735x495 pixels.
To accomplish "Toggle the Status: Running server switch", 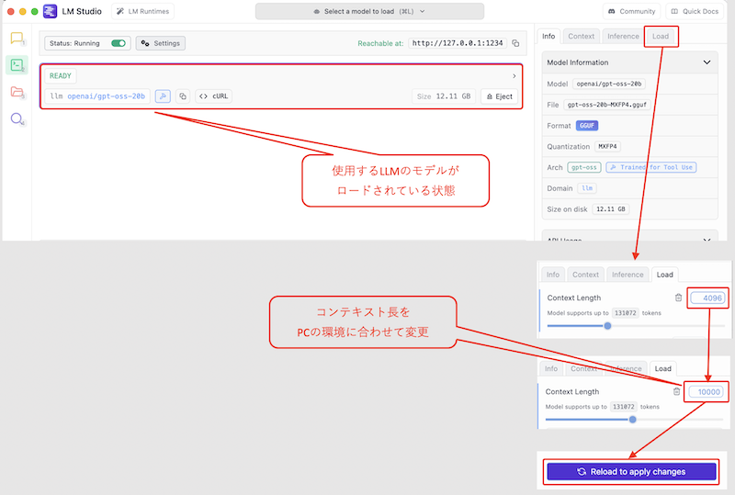I will (119, 43).
